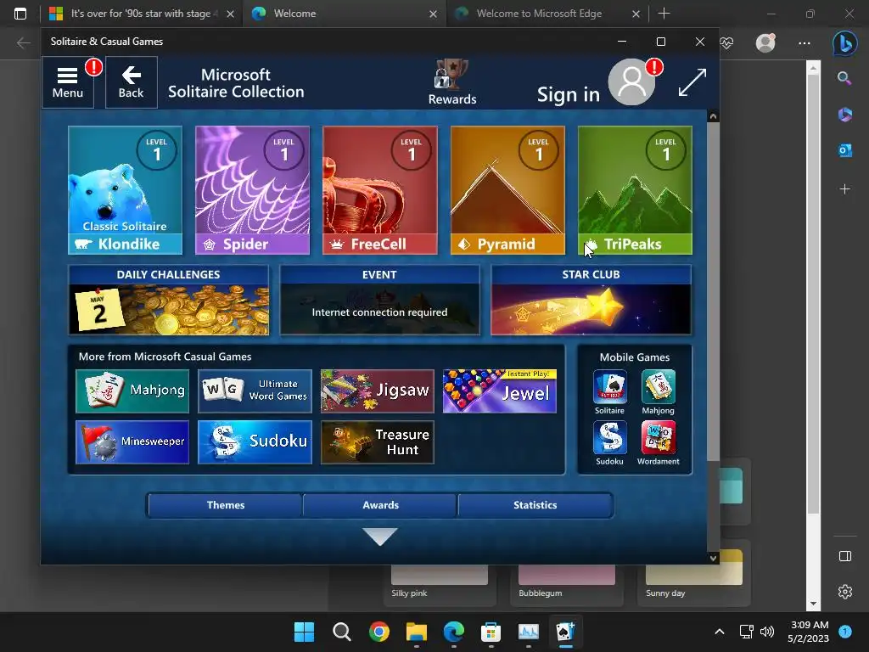The image size is (869, 652).
Task: Play the Jewel instant play game
Action: 500,391
